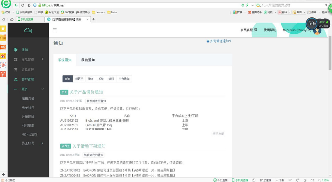
Task: Click 显示全部 to expand the notice
Action: [x=219, y=134]
